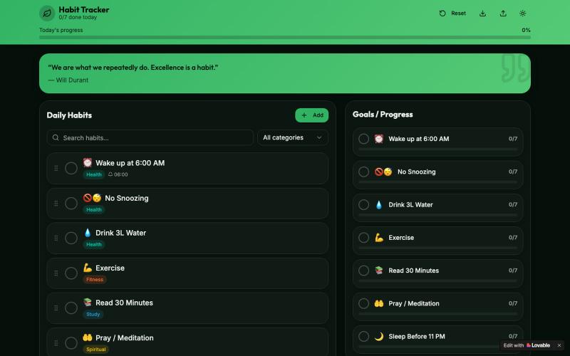Mark Read 30 Minutes goal circle
Screen dimensions: 570x356
[x=363, y=271]
